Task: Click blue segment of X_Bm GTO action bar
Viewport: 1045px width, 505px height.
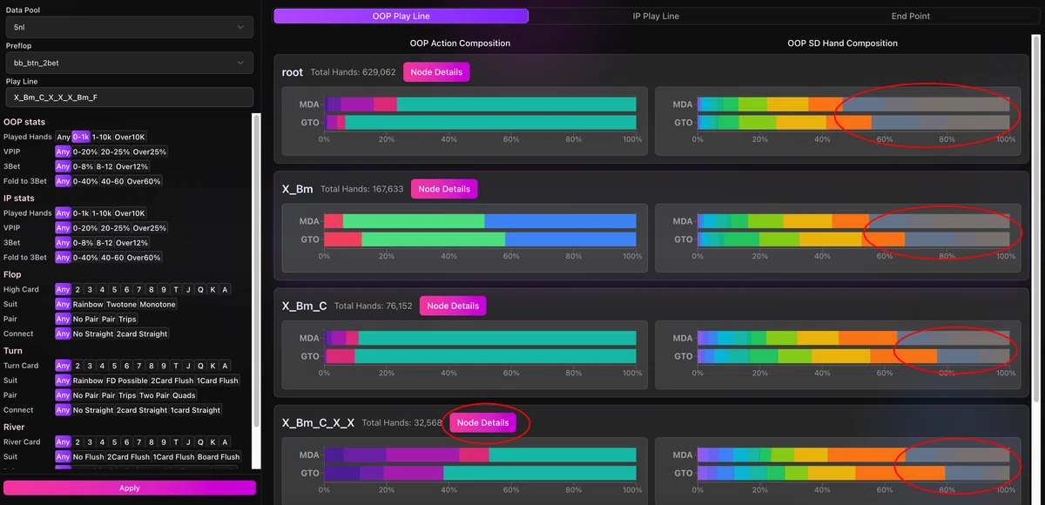Action: 570,239
